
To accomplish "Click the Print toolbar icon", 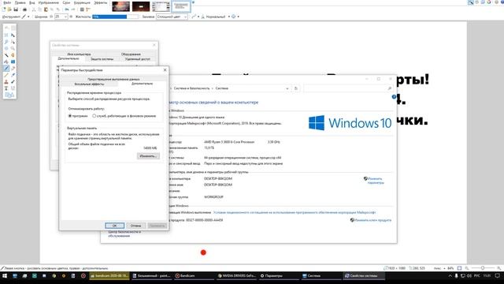I will point(24,9).
